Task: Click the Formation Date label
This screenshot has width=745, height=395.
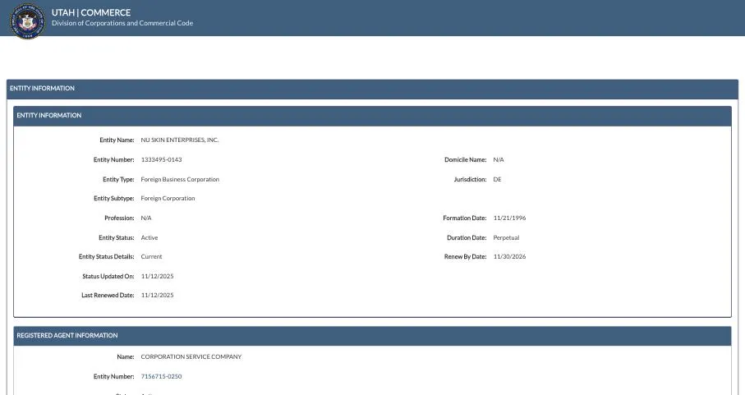Action: [465, 218]
